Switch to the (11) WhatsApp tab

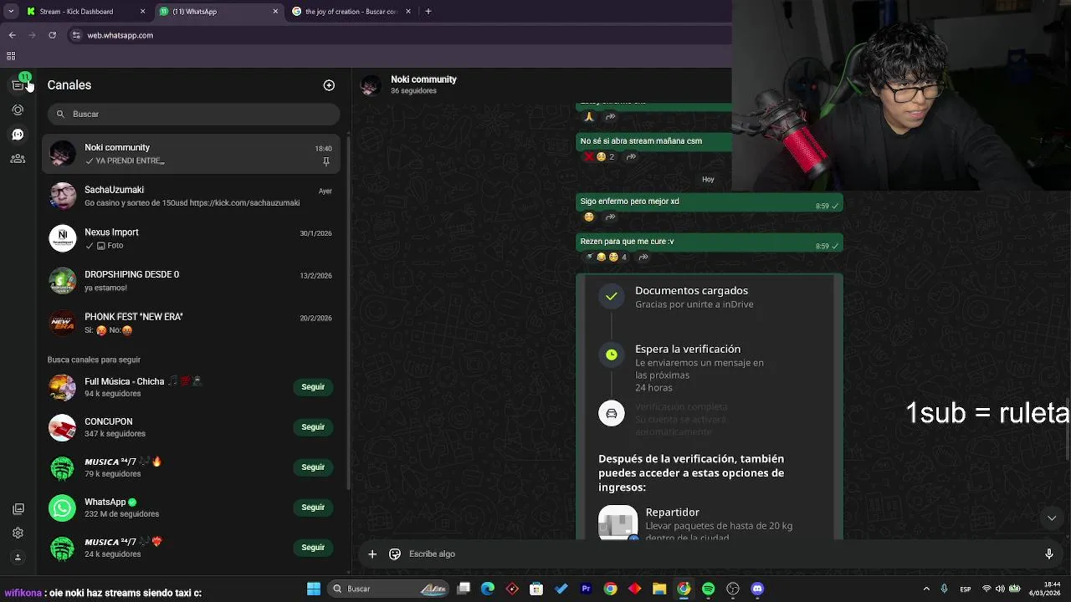(219, 12)
